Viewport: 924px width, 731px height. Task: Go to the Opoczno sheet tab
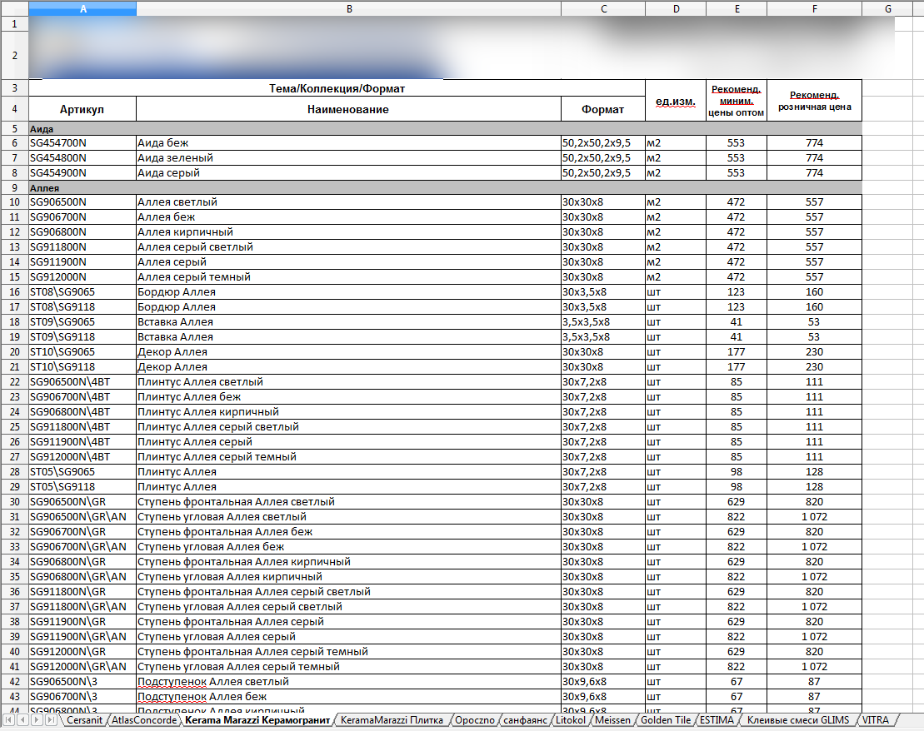(476, 719)
